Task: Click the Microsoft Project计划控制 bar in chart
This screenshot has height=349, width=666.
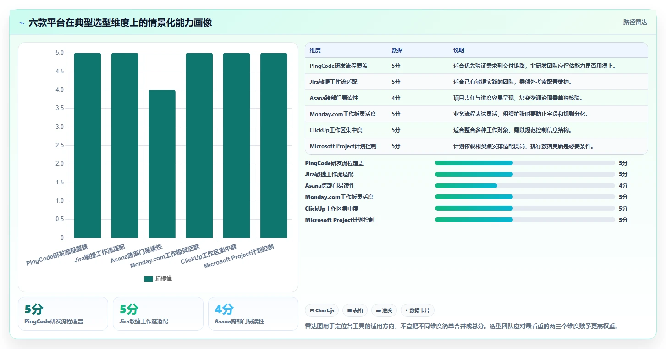Action: click(x=274, y=145)
